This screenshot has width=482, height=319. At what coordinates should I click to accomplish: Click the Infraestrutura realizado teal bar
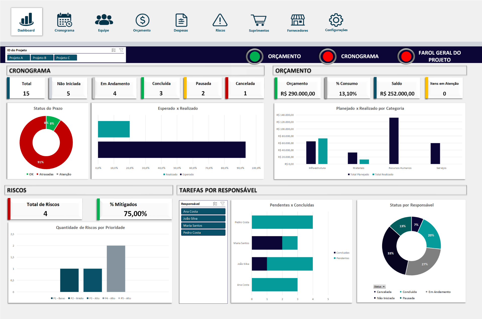pos(323,151)
